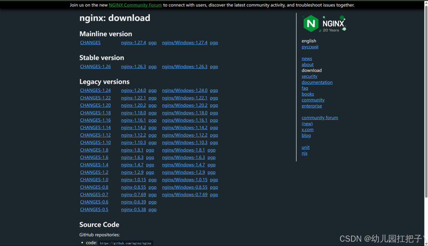
Task: Click the NGINX 20 Years logo
Action: [x=324, y=24]
